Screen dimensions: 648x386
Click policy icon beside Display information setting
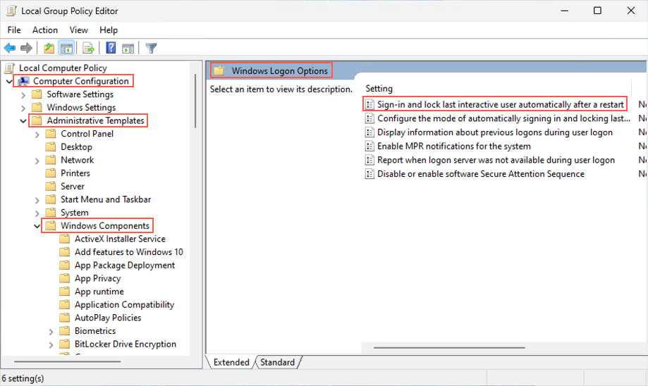pyautogui.click(x=370, y=132)
